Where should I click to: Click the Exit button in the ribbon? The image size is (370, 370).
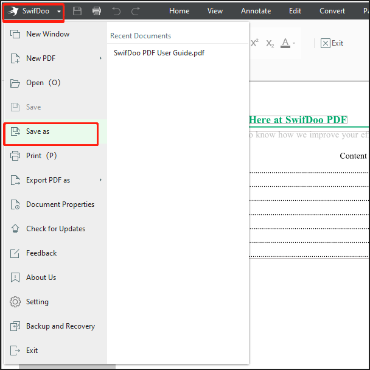332,43
